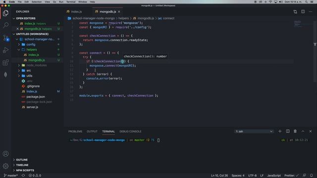Open the View menu in menu bar

[47, 2]
